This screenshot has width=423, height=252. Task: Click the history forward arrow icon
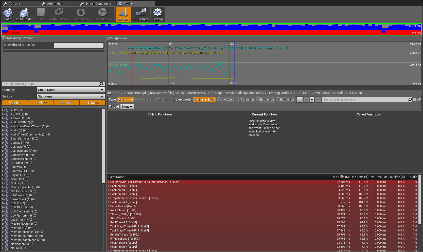[306, 100]
